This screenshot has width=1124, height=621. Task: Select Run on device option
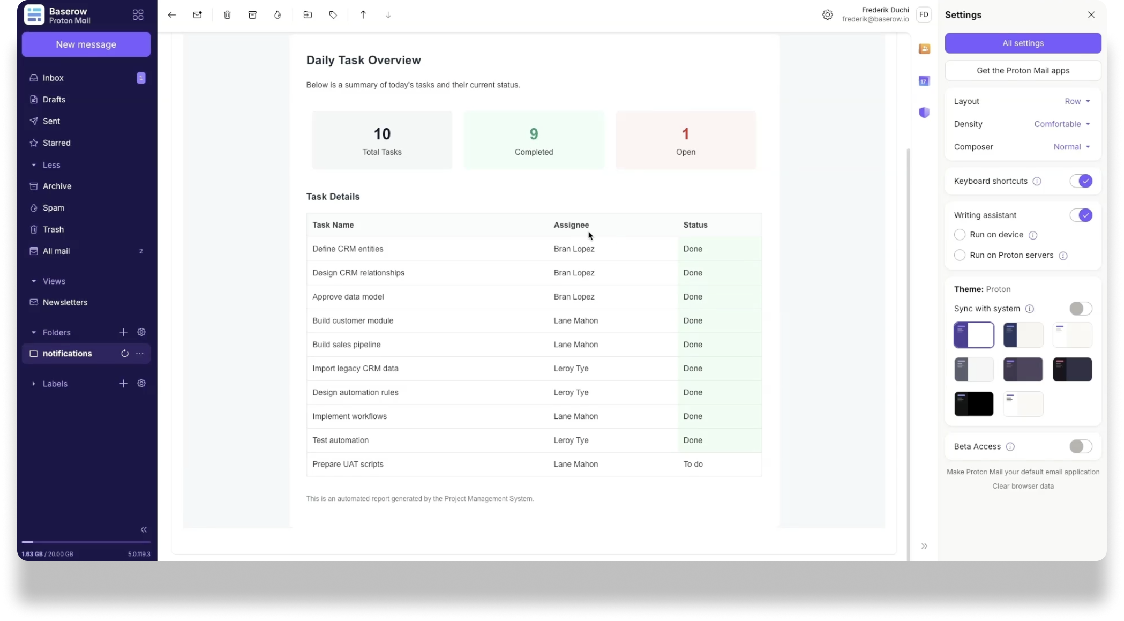tap(960, 235)
